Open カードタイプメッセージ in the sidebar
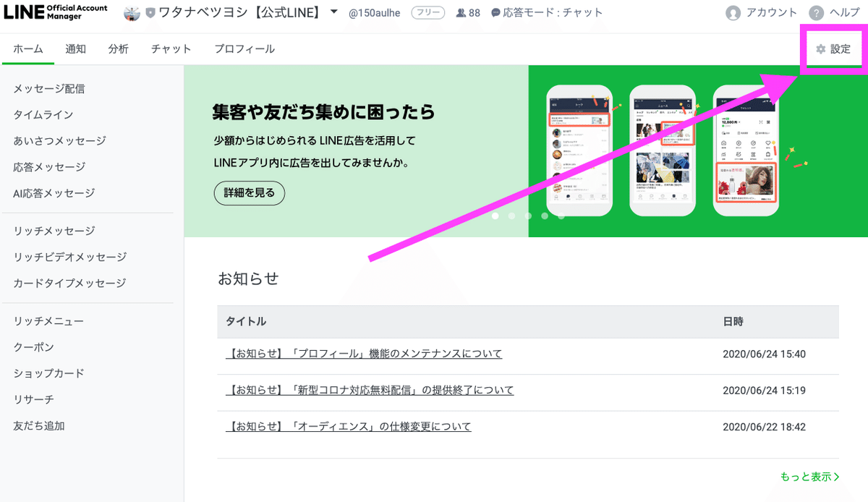 click(69, 284)
